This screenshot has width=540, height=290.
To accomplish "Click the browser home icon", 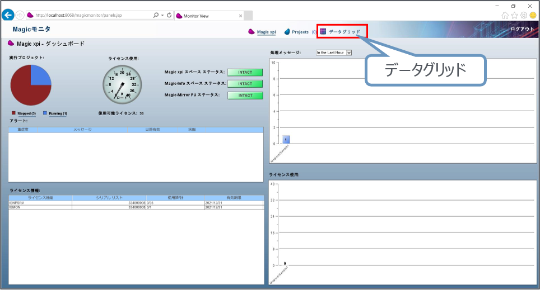I will click(x=505, y=16).
